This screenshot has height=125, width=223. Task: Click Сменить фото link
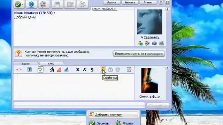149,97
